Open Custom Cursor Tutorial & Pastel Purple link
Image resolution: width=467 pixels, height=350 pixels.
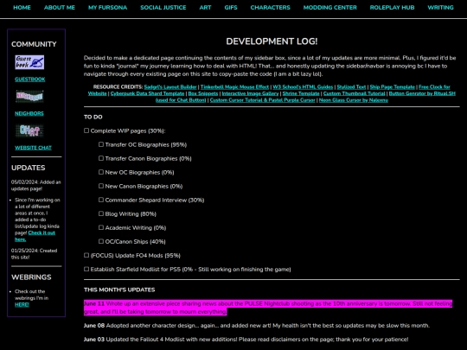pyautogui.click(x=262, y=100)
